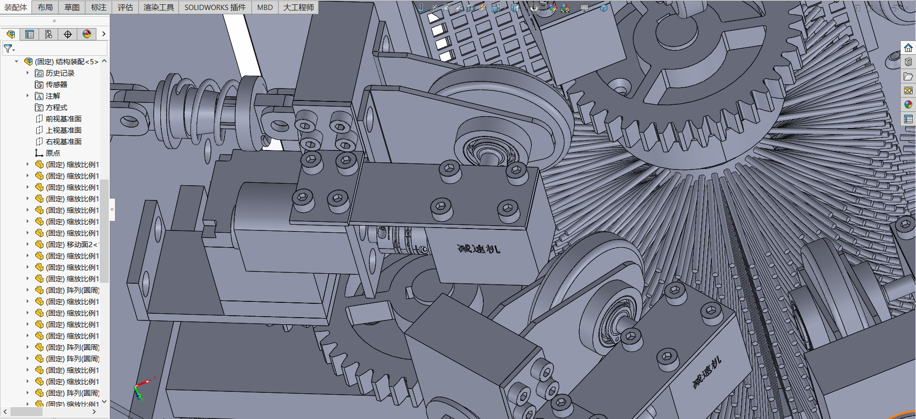The height and width of the screenshot is (419, 916).
Task: Click the horizontal scroll right arrow
Action: pyautogui.click(x=94, y=411)
